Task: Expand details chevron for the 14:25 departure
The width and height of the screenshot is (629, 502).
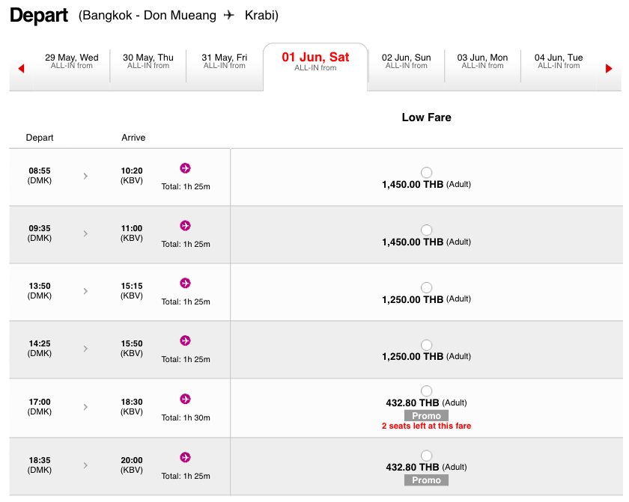Action: pyautogui.click(x=85, y=349)
